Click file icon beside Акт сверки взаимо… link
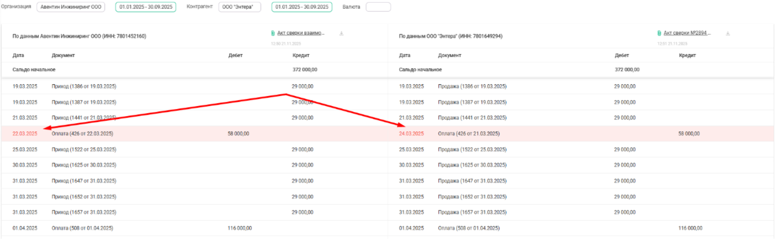This screenshot has width=777, height=239. [273, 33]
